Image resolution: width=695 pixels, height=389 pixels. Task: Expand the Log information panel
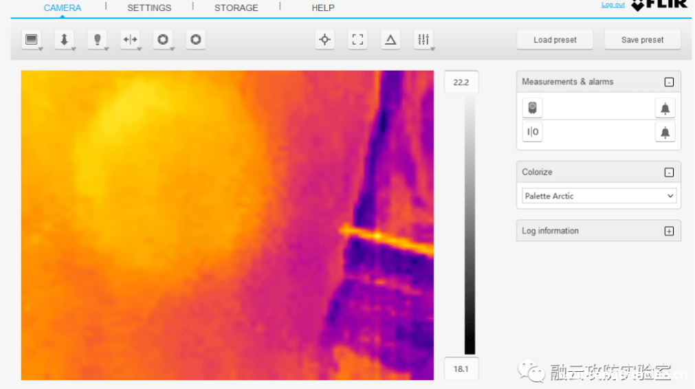click(670, 232)
